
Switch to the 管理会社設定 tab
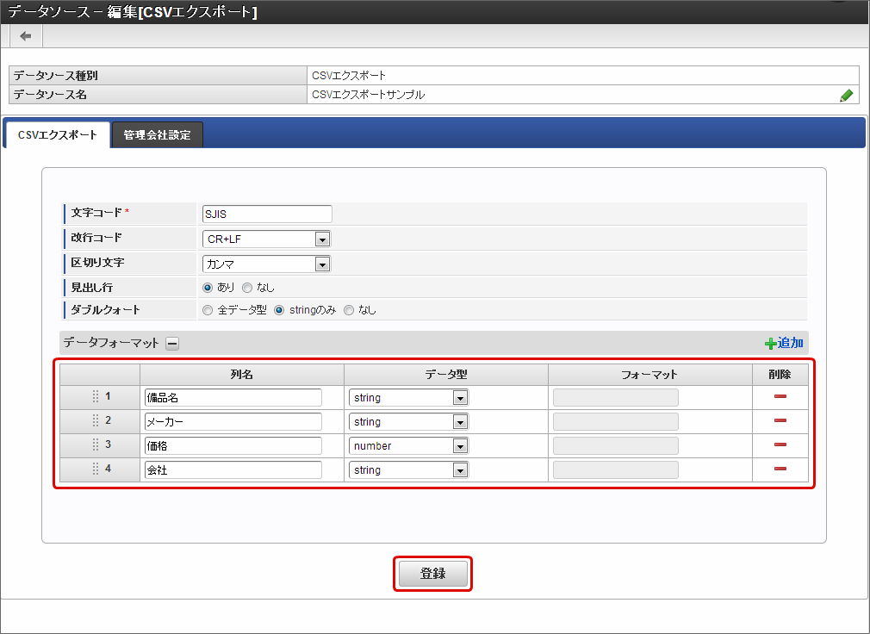[157, 135]
